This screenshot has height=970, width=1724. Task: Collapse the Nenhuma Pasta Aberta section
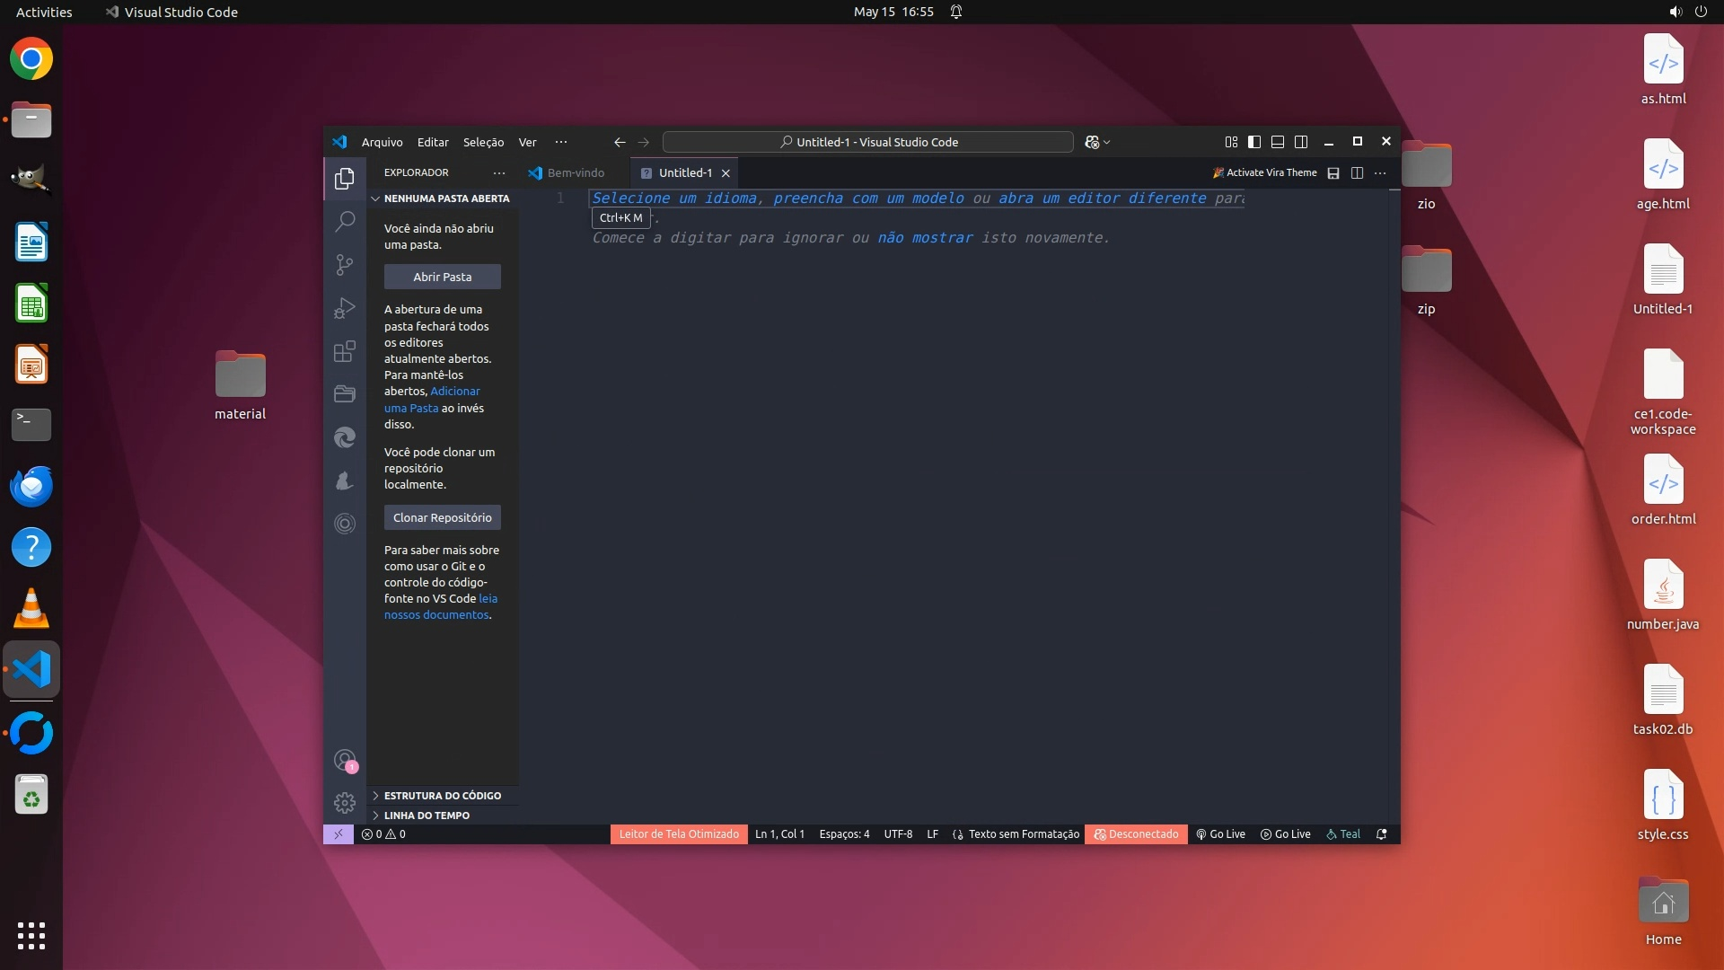click(x=445, y=198)
